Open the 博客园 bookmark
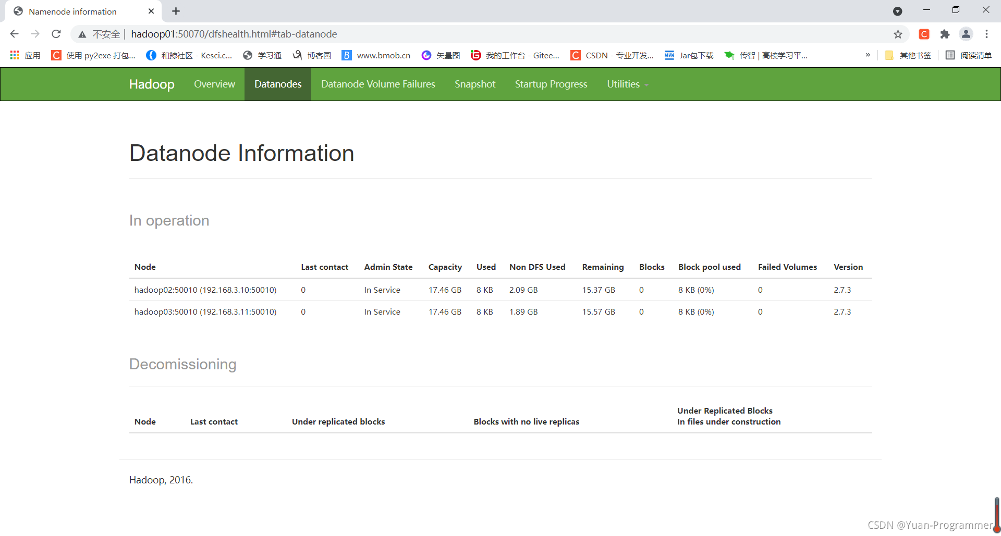Viewport: 1001px width, 536px height. (312, 55)
